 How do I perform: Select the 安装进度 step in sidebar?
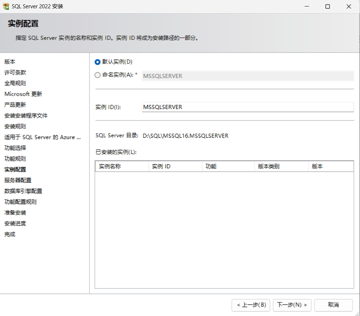click(x=15, y=224)
